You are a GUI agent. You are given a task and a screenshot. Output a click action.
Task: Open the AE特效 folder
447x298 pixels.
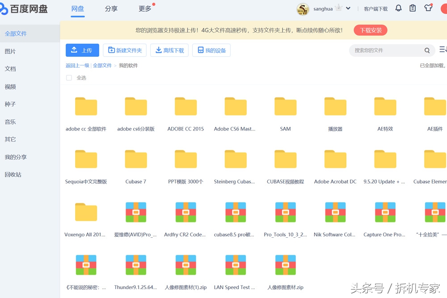click(385, 106)
